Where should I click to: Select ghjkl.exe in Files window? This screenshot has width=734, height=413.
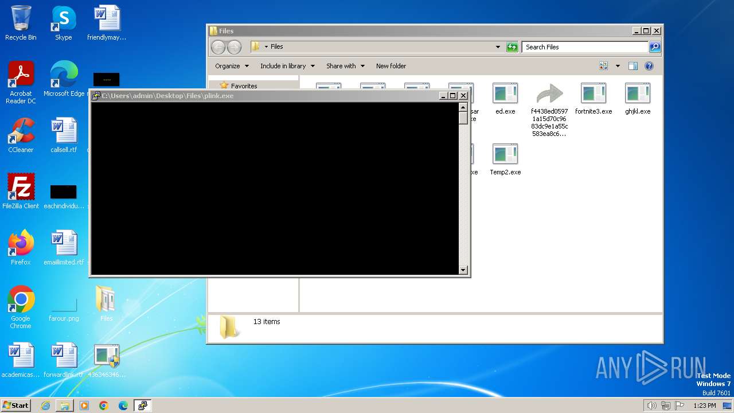(638, 99)
